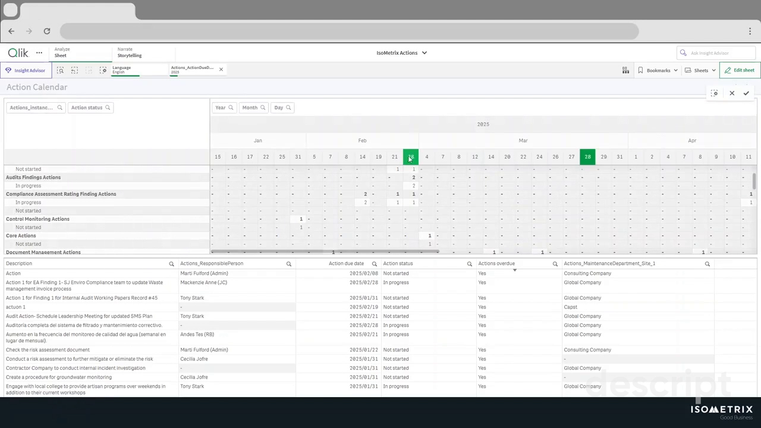Search the Actions_ResponsiblePerson column
761x428 pixels.
pos(289,264)
